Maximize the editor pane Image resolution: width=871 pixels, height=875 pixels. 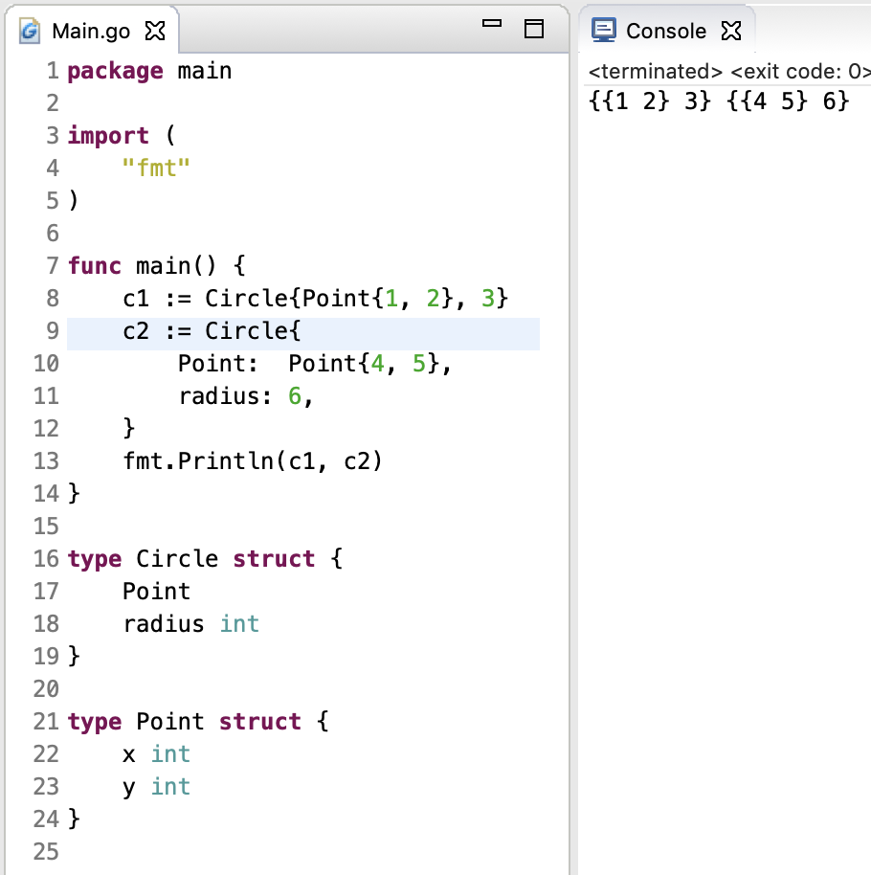click(533, 30)
